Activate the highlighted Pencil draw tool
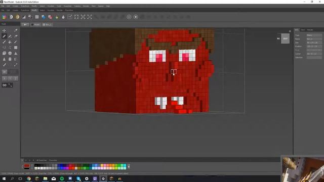The width and height of the screenshot is (324, 182). (4, 36)
